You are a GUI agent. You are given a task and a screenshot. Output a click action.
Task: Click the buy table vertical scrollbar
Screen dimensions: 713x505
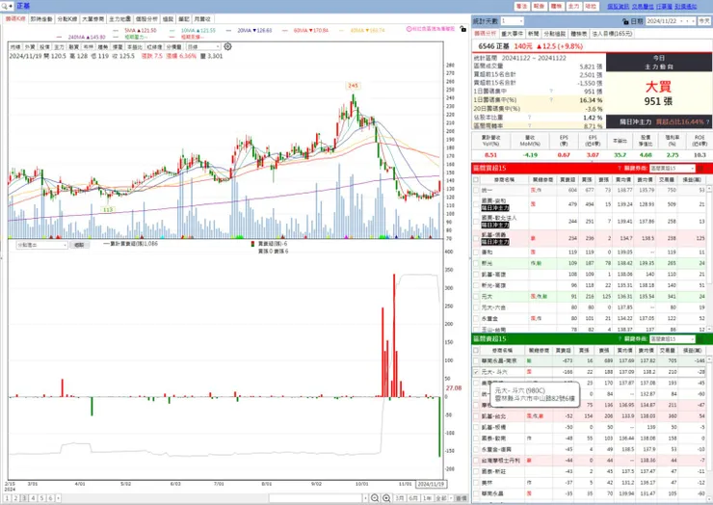pos(709,257)
